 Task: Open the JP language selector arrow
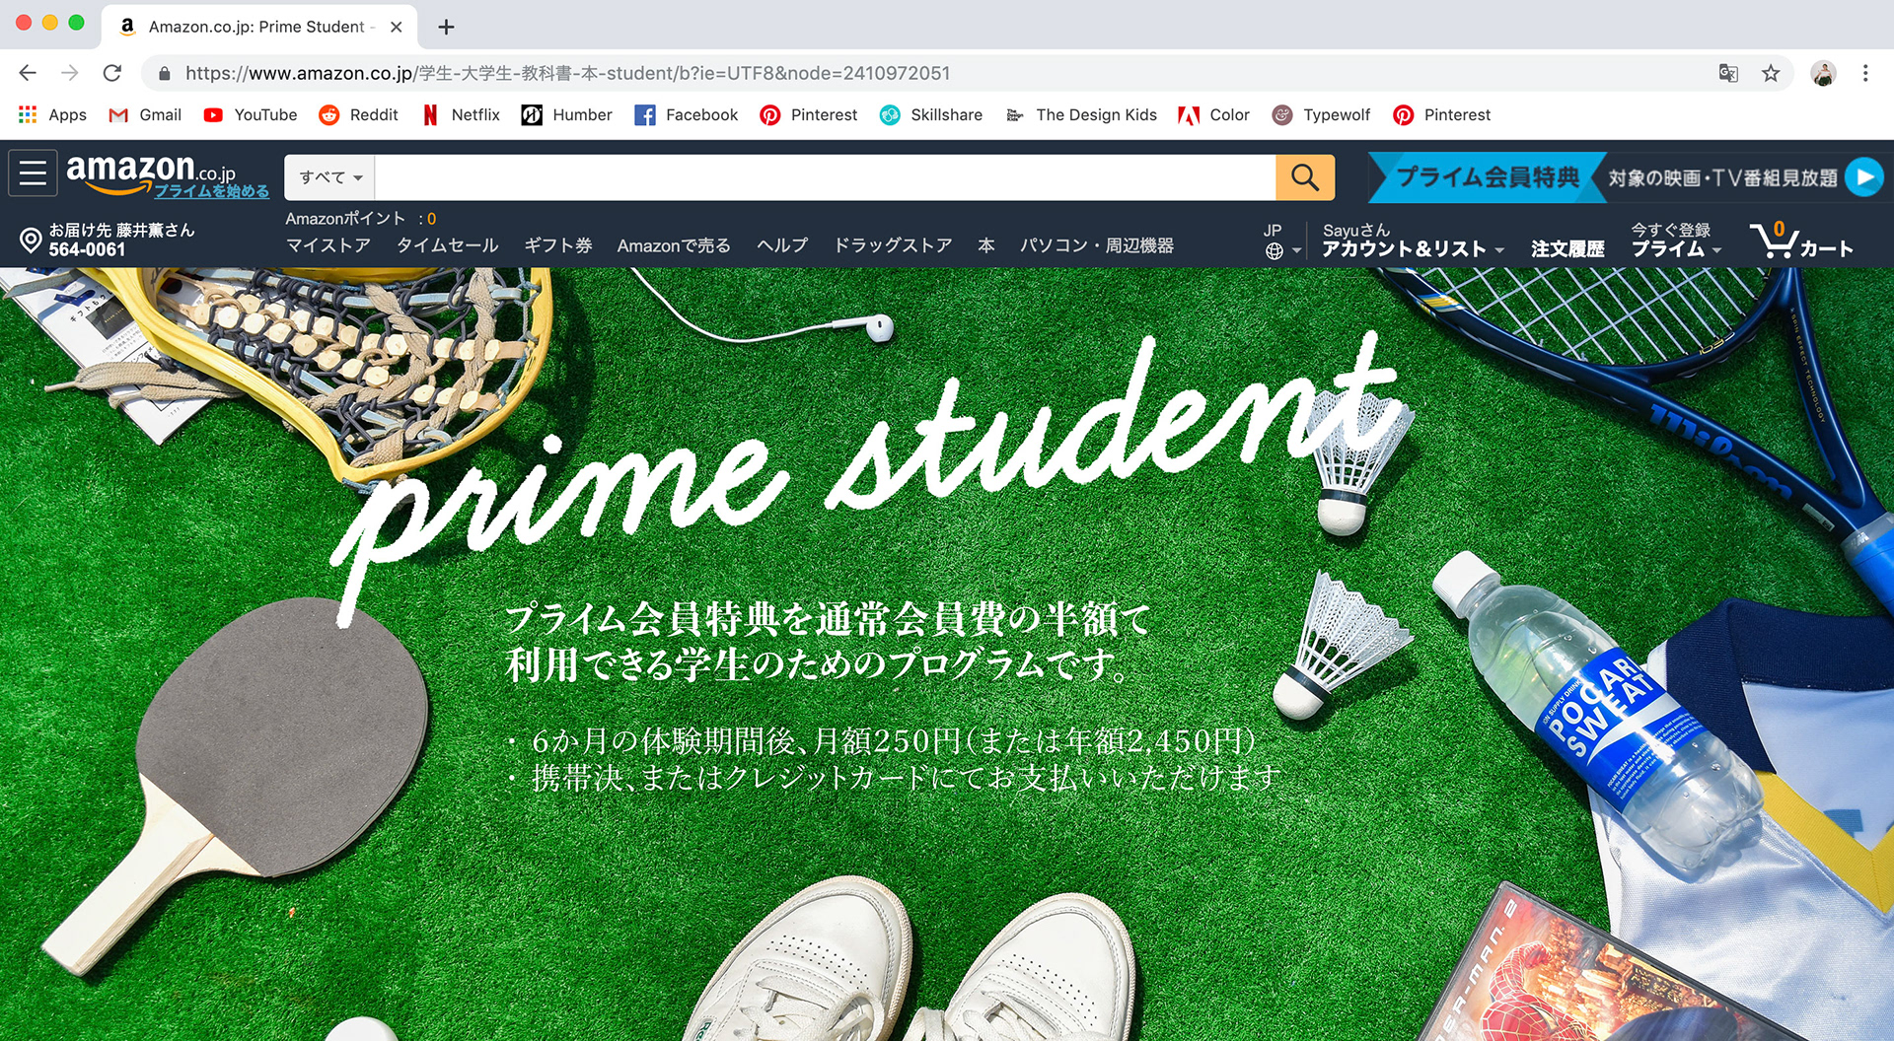(x=1296, y=251)
